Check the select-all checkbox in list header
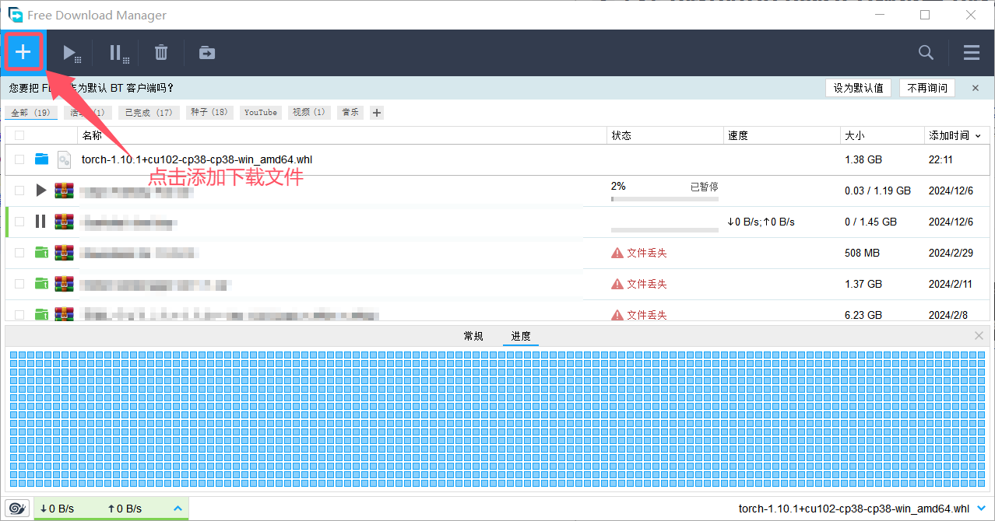The height and width of the screenshot is (521, 995). click(19, 134)
